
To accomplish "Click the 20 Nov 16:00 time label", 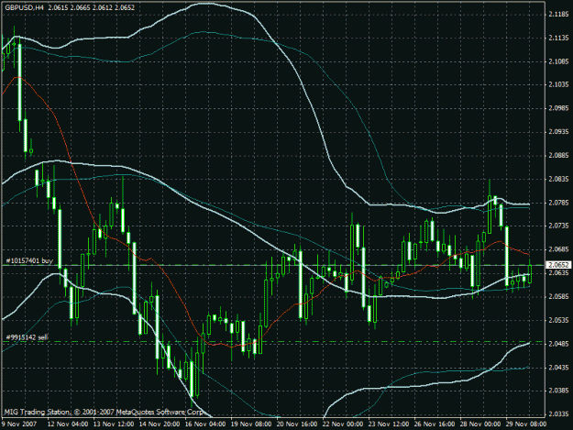I will tap(297, 424).
